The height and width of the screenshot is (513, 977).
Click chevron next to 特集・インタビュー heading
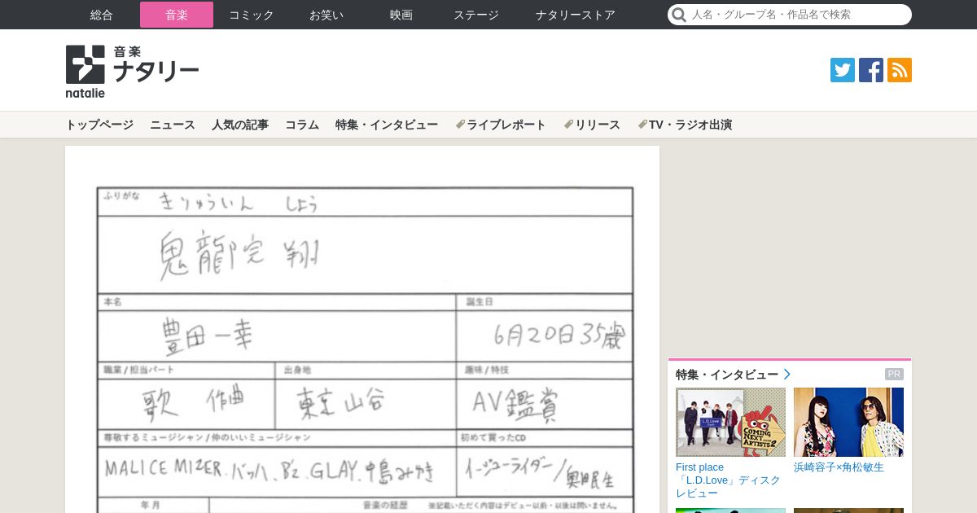786,375
